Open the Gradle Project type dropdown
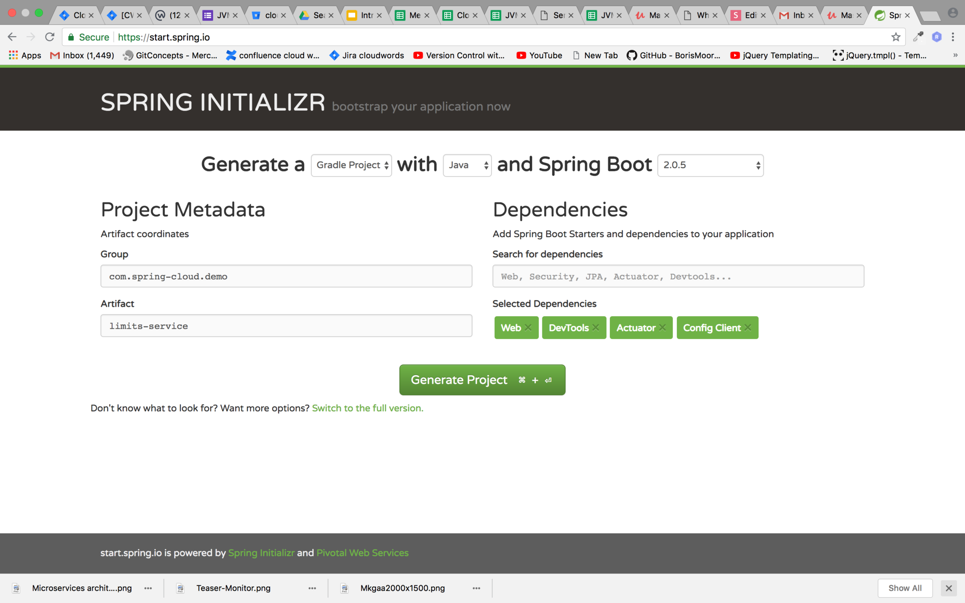The width and height of the screenshot is (965, 603). [351, 165]
